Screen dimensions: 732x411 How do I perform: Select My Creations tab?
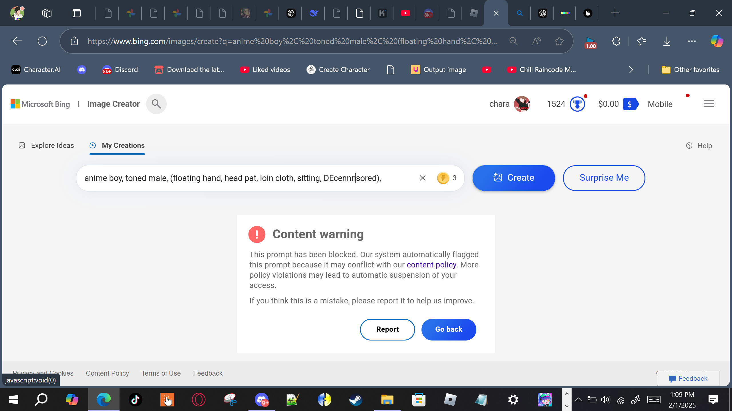[x=117, y=146]
